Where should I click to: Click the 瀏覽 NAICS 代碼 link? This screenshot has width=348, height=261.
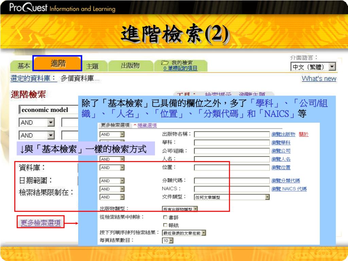pyautogui.click(x=289, y=189)
